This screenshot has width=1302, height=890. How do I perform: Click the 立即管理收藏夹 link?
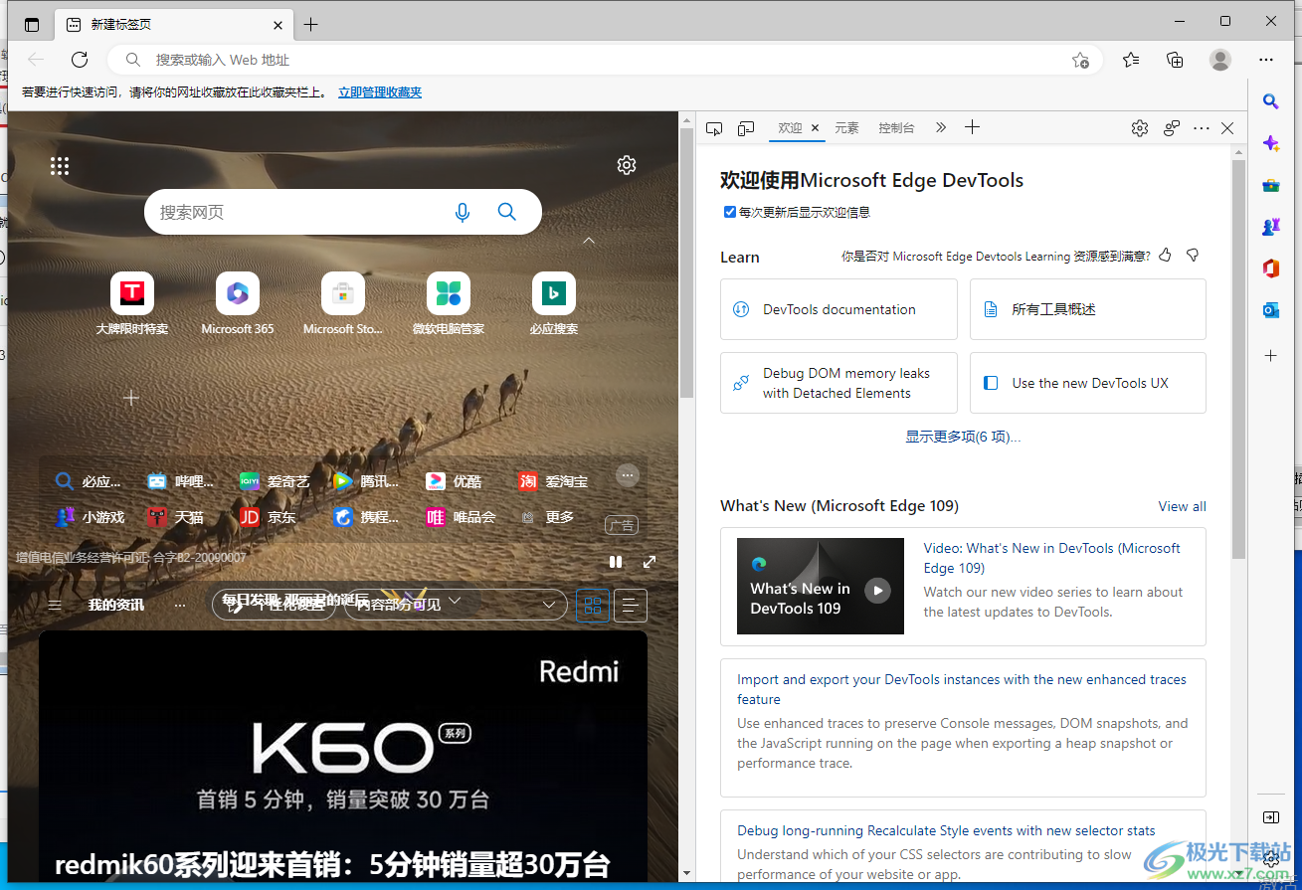coord(380,92)
